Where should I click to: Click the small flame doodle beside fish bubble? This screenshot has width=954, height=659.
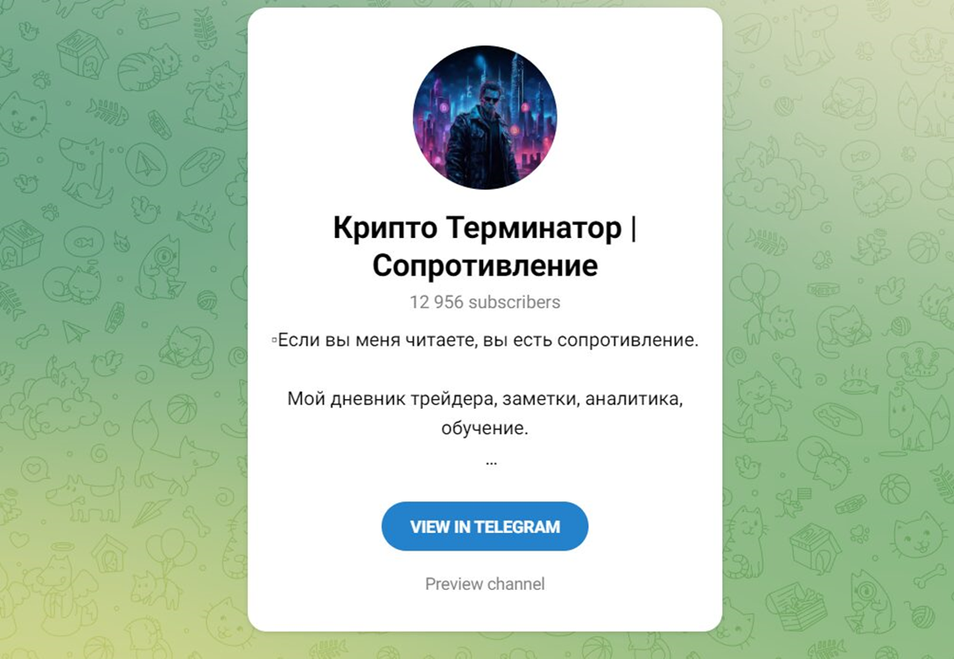(x=122, y=242)
